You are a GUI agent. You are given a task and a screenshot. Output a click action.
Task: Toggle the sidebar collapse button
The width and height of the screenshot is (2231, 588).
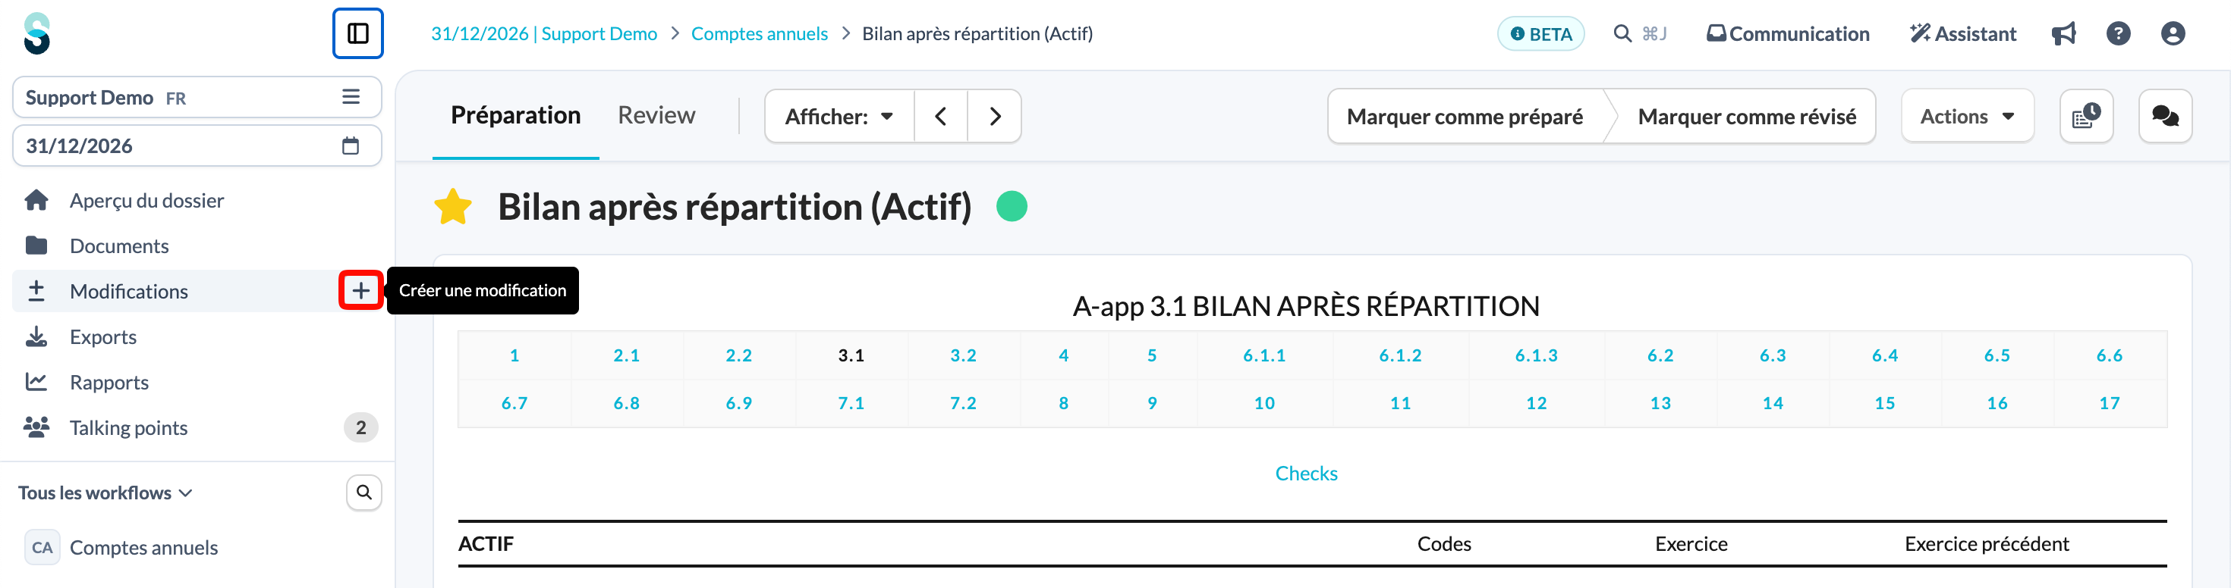pos(357,34)
